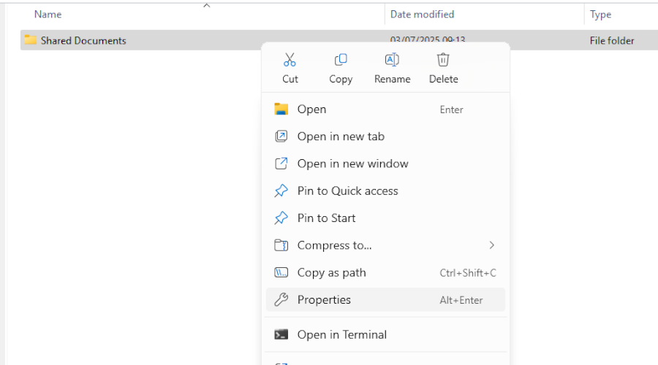Screen dimensions: 658x365
Task: Click the Open in Terminal icon
Action: [x=281, y=335]
